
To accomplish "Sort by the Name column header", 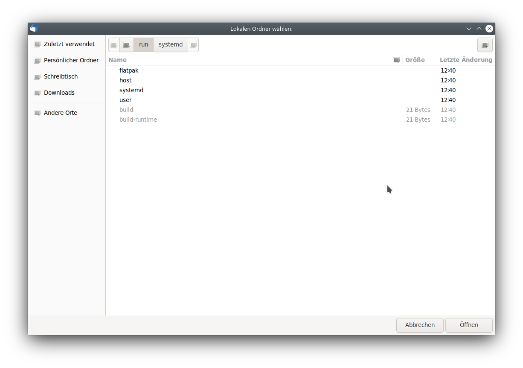I will coord(254,60).
